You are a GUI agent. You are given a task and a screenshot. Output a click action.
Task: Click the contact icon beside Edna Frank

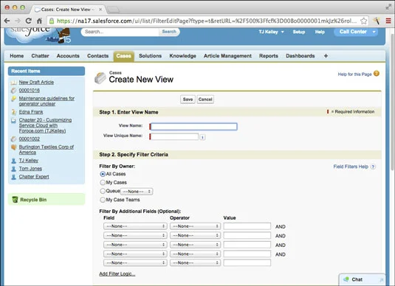click(x=13, y=112)
